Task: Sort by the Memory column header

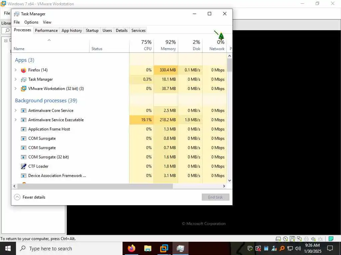Action: 166,45
